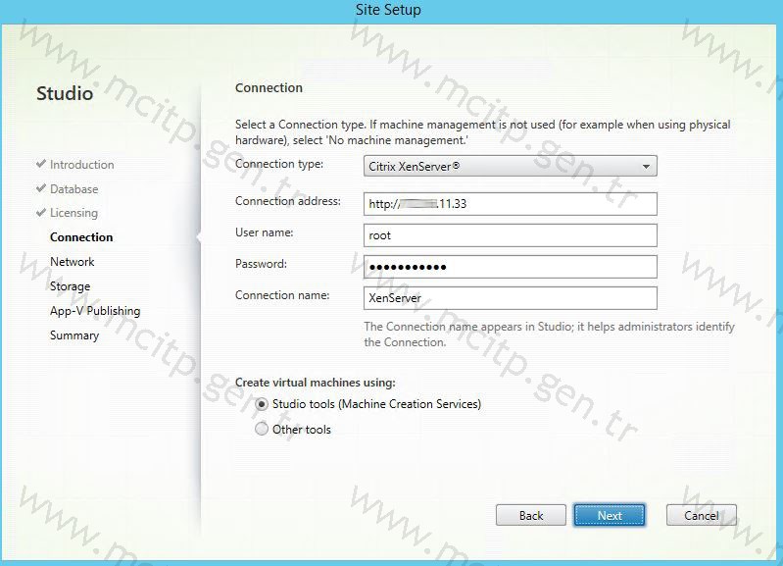Click the 'Connection type:' label

click(279, 164)
